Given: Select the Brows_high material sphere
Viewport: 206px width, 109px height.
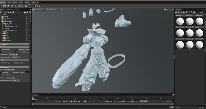Looking at the screenshot, I should 190,21.
